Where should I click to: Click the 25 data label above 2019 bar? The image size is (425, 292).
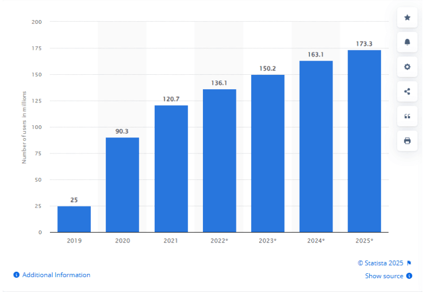coord(74,200)
